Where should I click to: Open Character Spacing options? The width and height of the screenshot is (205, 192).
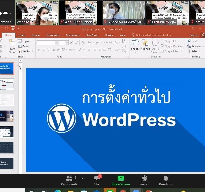tap(64, 50)
